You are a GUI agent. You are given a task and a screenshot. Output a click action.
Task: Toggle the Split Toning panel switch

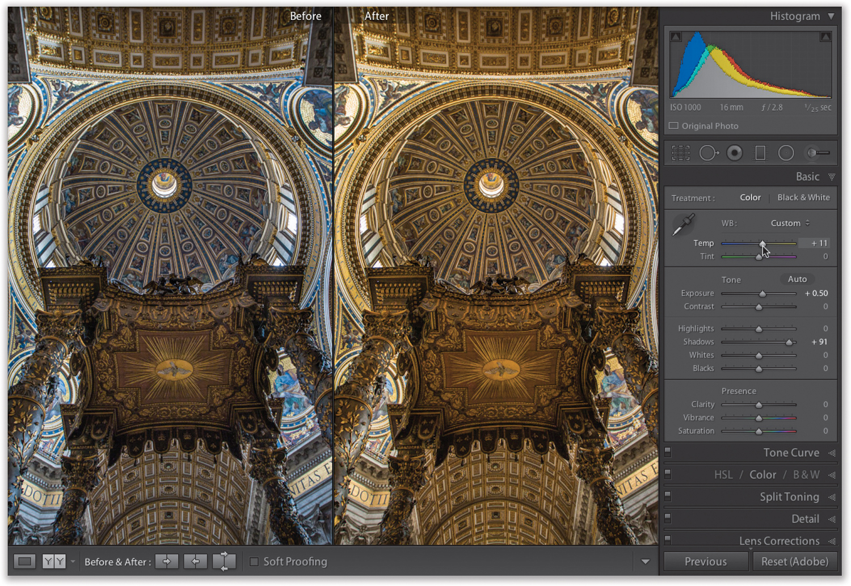coord(668,496)
